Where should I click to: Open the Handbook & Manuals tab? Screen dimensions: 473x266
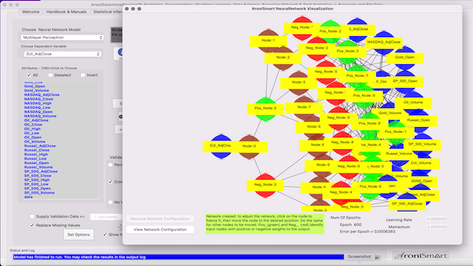point(66,12)
